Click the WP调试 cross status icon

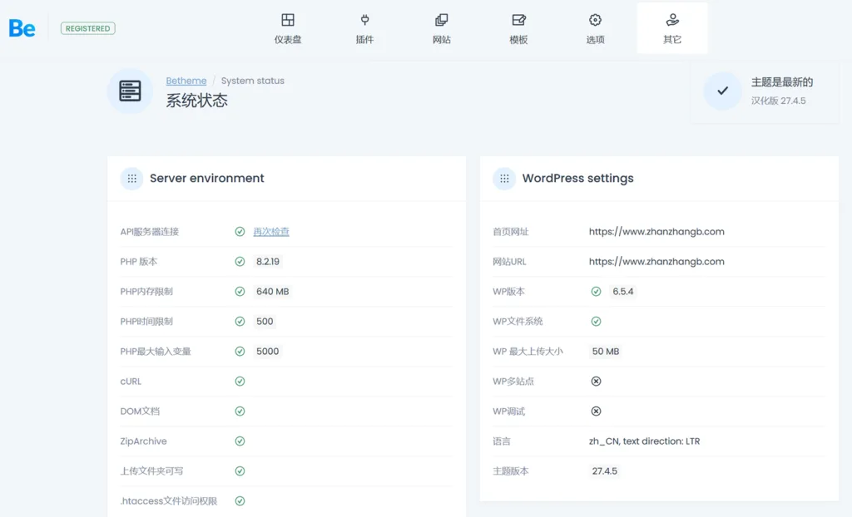pos(596,411)
